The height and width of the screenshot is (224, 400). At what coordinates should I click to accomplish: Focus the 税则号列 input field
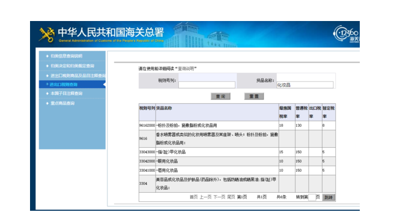tap(207, 85)
